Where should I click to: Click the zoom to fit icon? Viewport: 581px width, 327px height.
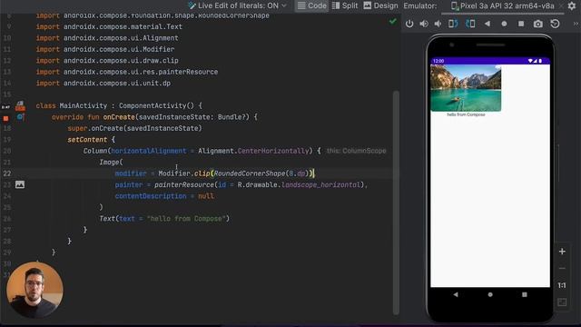coord(562,302)
